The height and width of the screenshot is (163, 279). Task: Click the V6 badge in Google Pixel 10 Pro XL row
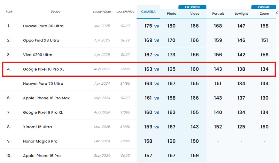(157, 69)
